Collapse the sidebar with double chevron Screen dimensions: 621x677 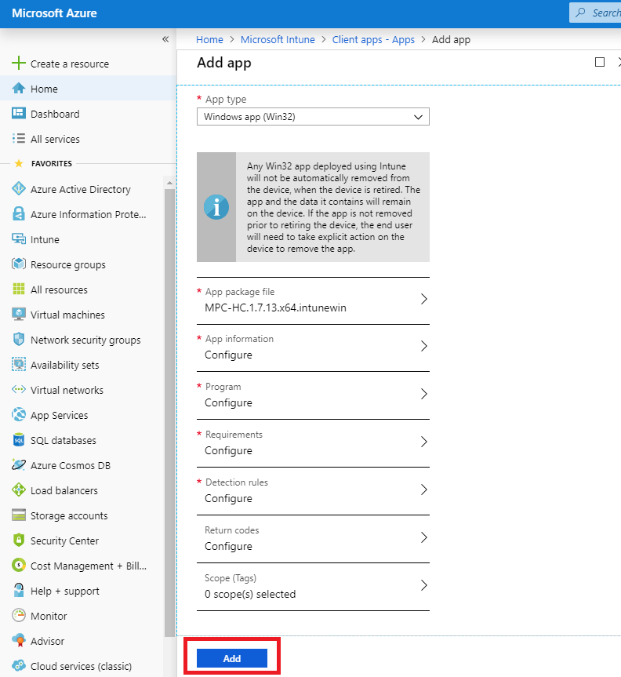click(x=165, y=39)
